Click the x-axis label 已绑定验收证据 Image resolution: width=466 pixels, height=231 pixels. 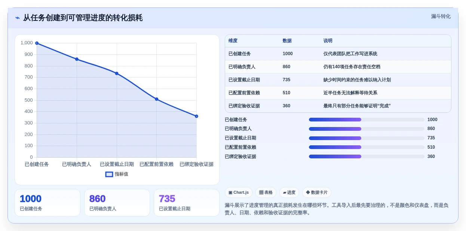point(196,164)
